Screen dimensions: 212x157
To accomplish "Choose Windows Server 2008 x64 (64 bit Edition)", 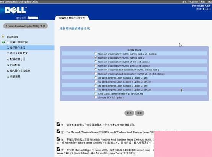I will click(96, 61).
